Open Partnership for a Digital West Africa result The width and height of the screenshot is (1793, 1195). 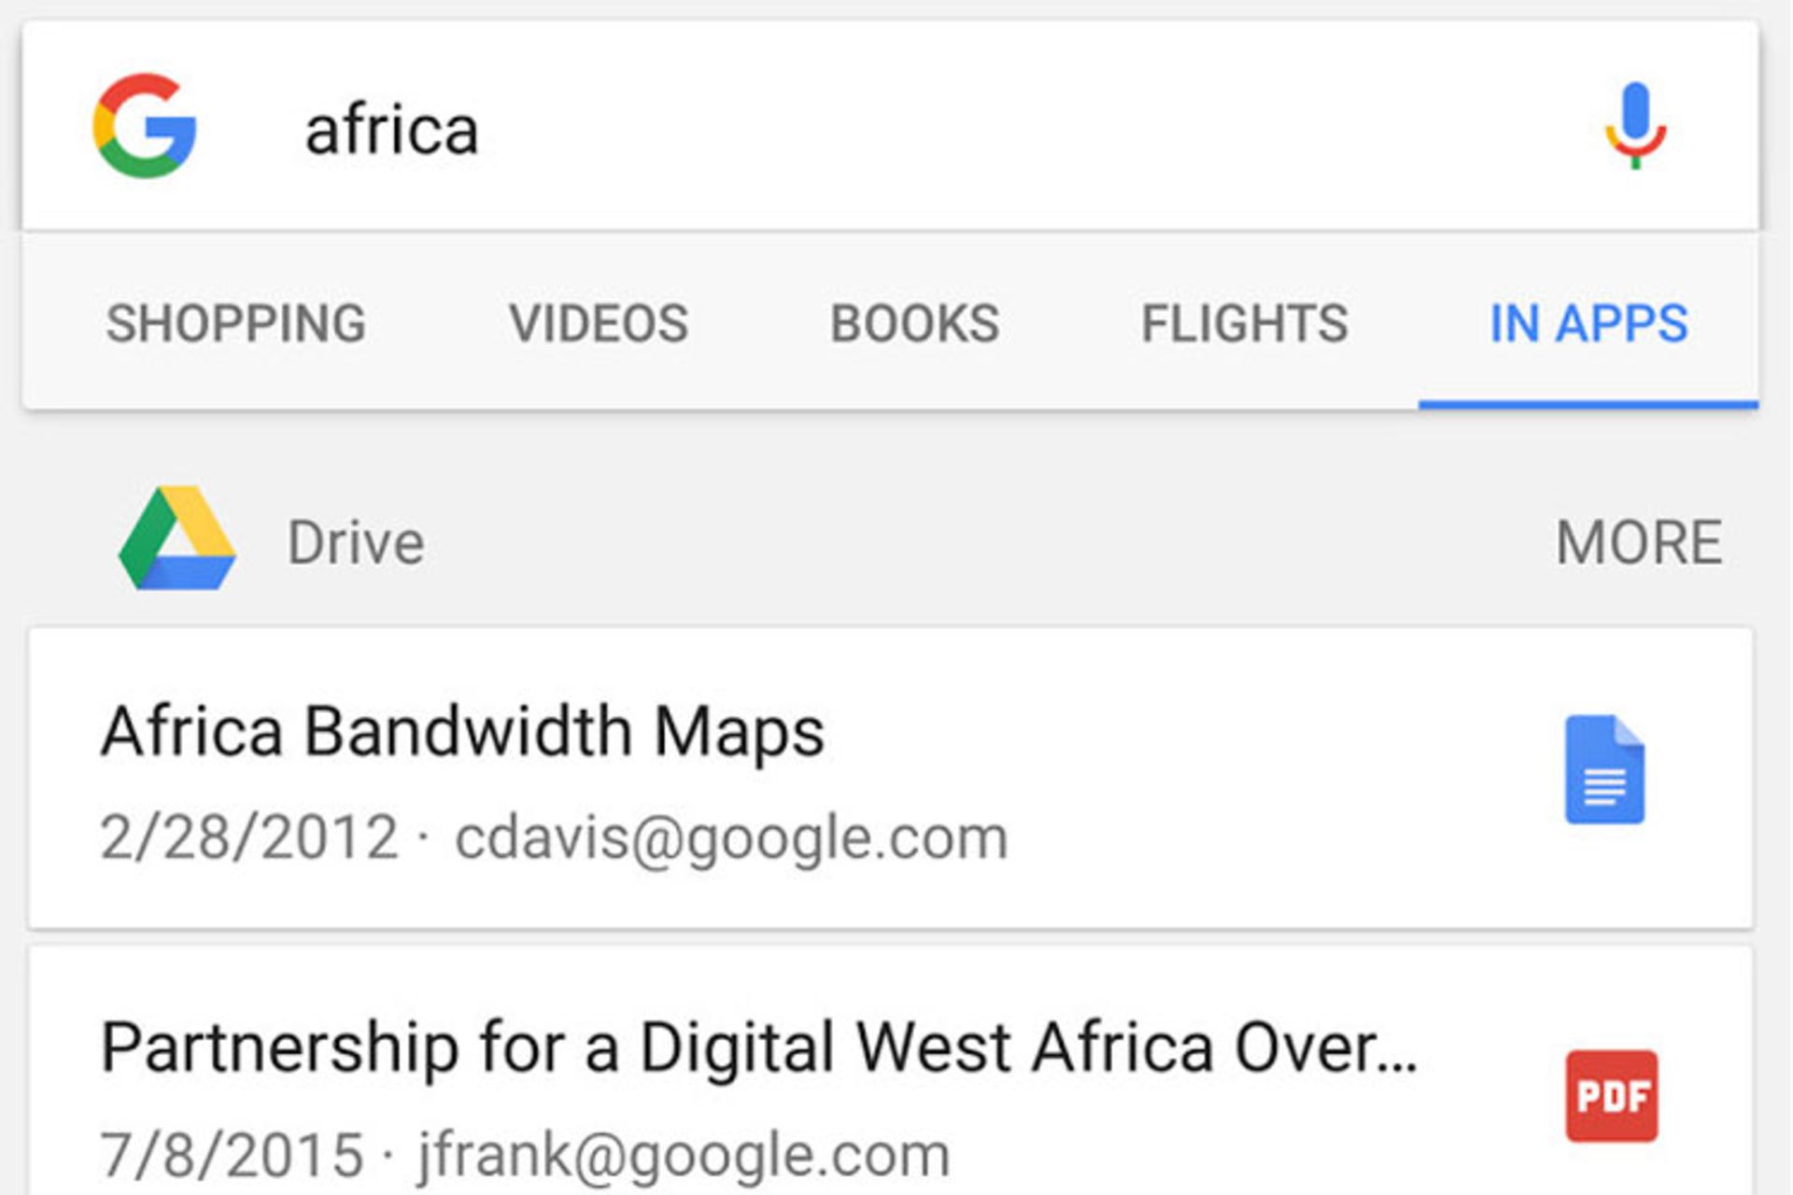890,1071
